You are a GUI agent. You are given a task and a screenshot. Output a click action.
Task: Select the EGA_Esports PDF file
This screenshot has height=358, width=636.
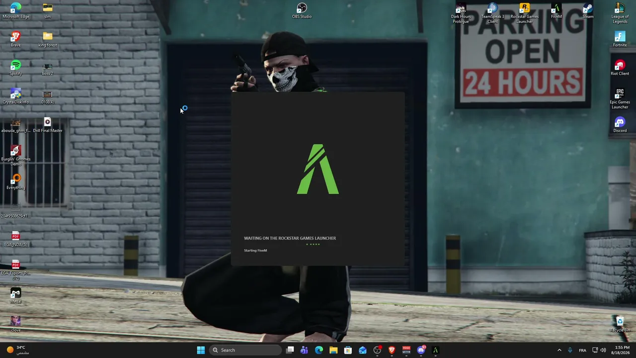16,269
